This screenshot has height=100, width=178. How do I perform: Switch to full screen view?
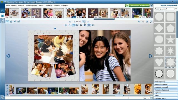click(x=151, y=22)
